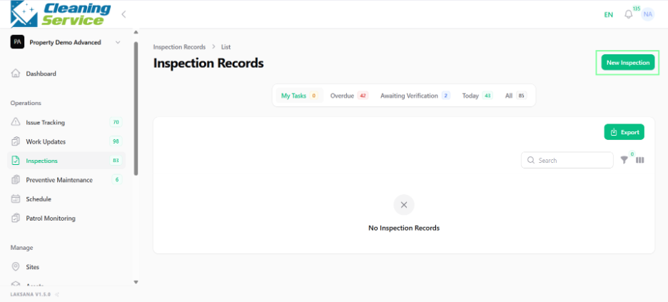
Task: Open the column settings icon
Action: click(x=640, y=160)
